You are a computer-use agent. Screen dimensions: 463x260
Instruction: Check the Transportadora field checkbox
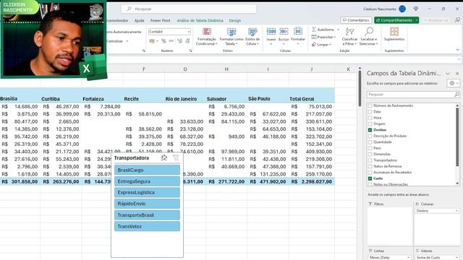coord(370,160)
